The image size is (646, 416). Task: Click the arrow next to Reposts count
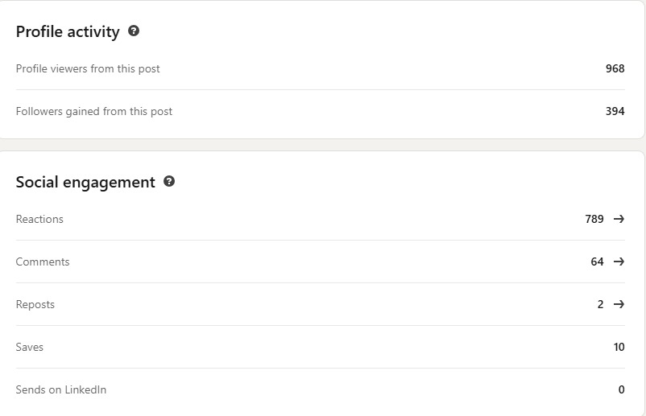pyautogui.click(x=619, y=304)
